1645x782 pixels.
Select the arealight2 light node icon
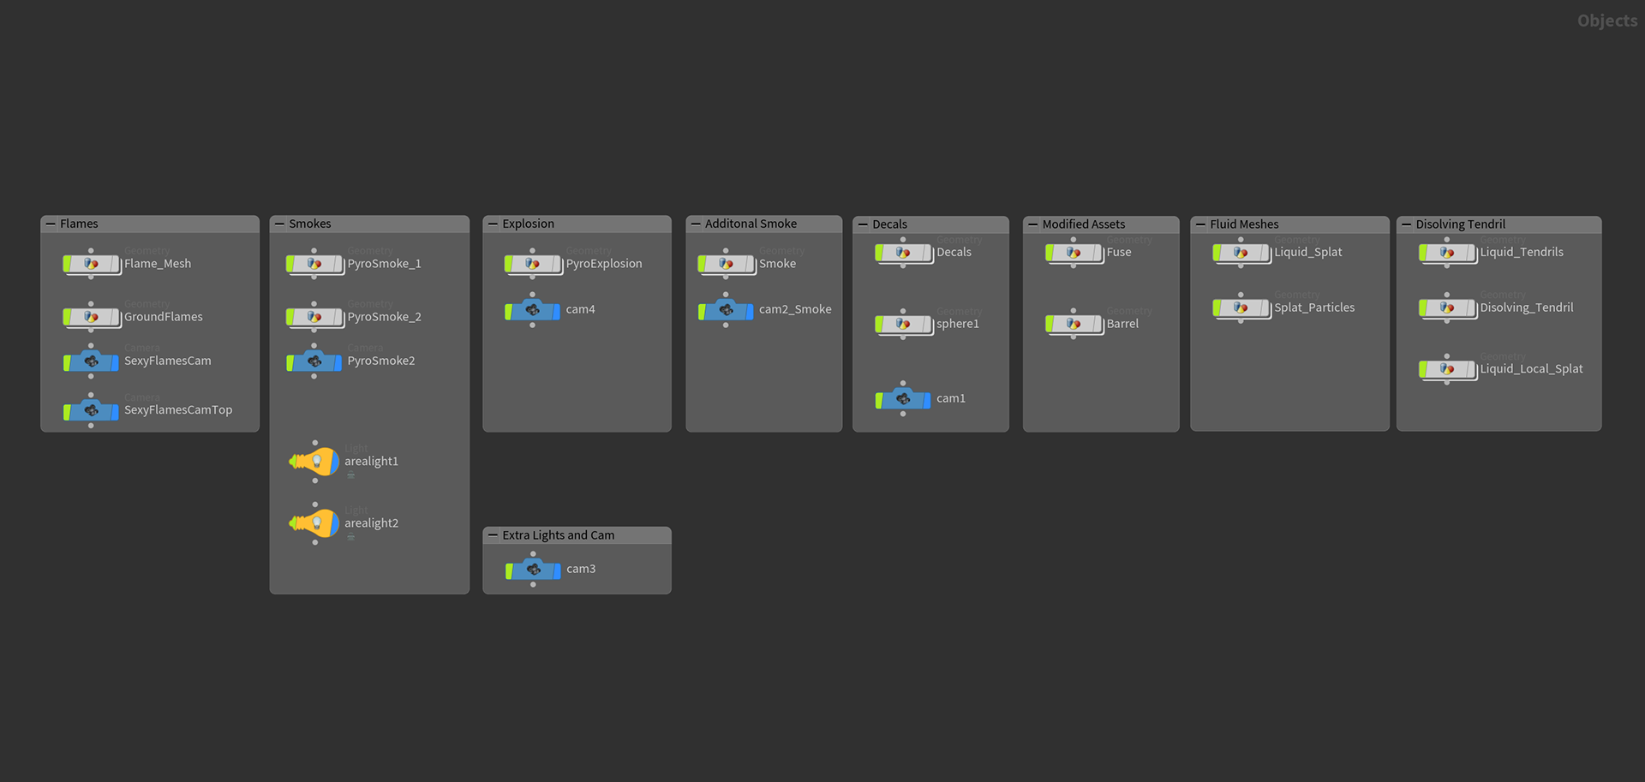pyautogui.click(x=315, y=523)
